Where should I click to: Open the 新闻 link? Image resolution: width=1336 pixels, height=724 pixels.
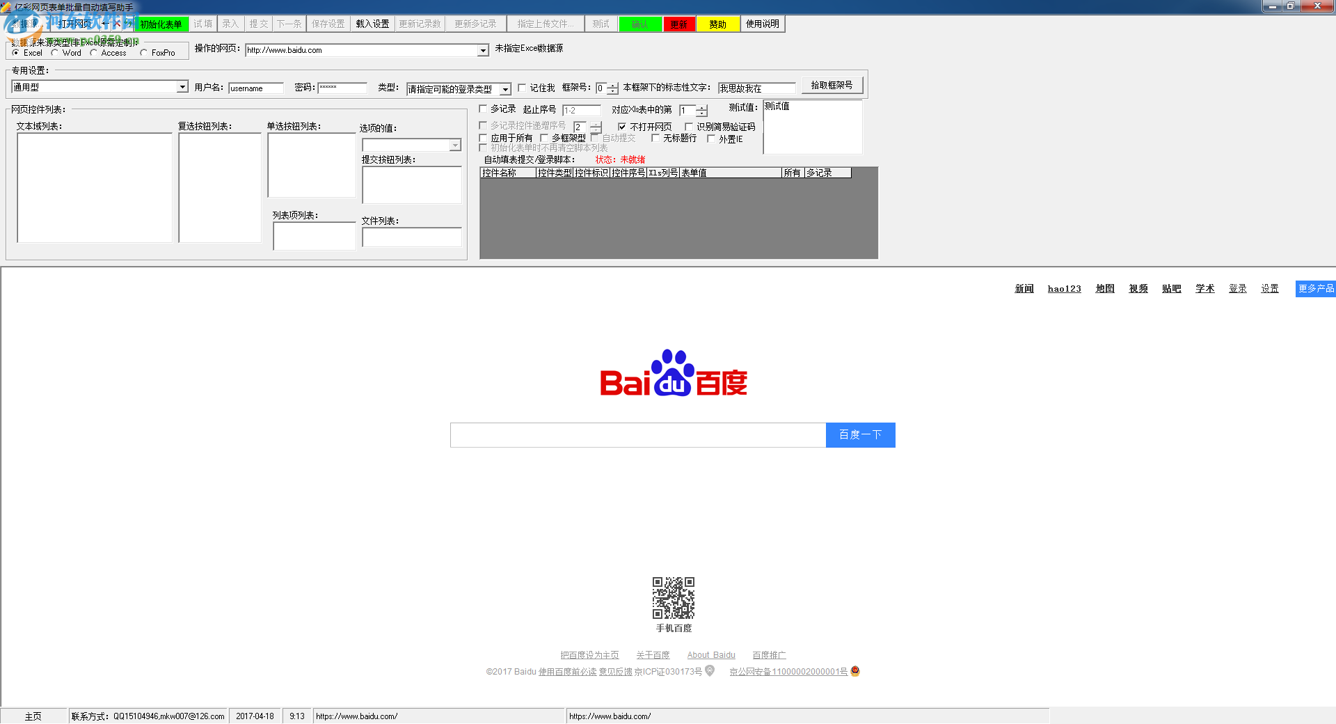(1024, 288)
